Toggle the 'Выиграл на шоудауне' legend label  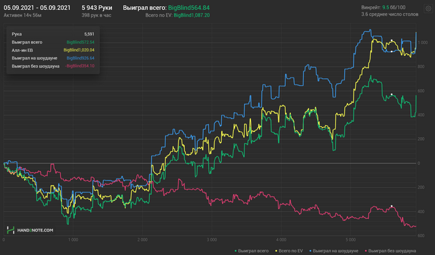pos(336,250)
